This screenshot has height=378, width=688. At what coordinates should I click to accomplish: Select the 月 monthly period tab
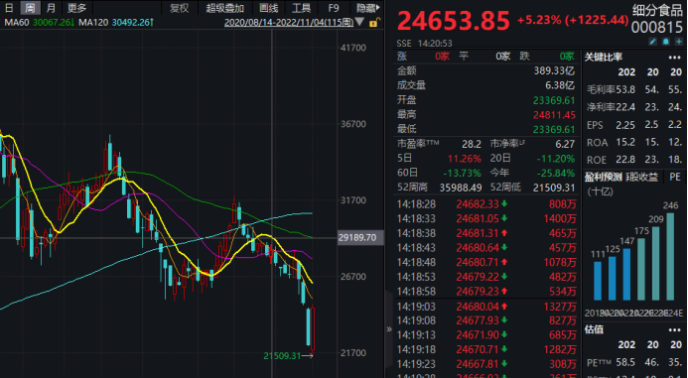click(x=51, y=8)
